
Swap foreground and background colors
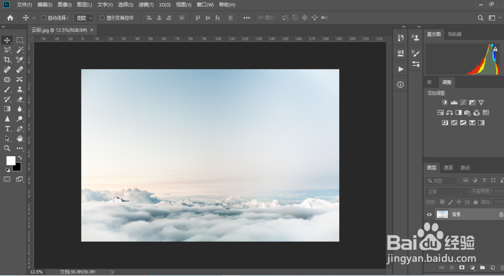[x=20, y=157]
